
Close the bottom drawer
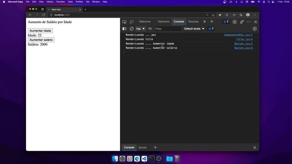tap(255, 148)
